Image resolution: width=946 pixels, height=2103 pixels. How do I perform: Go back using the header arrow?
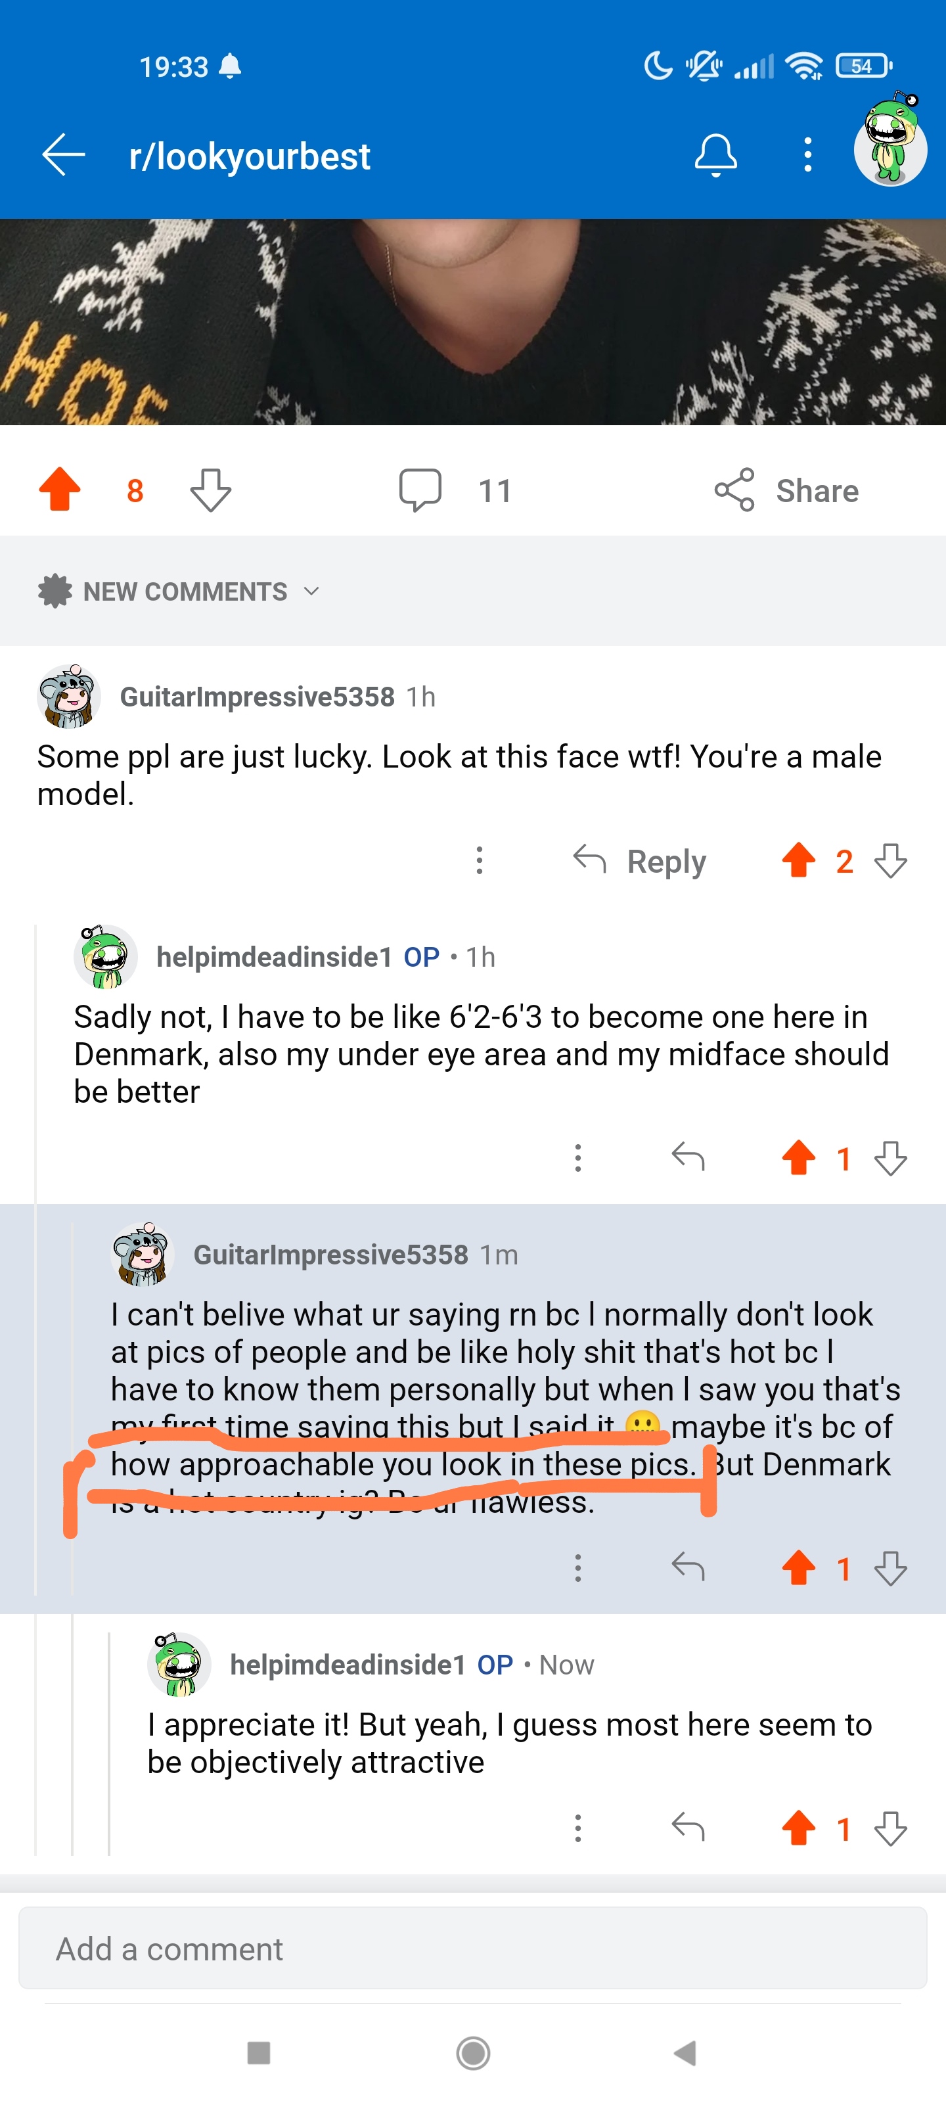click(x=64, y=155)
